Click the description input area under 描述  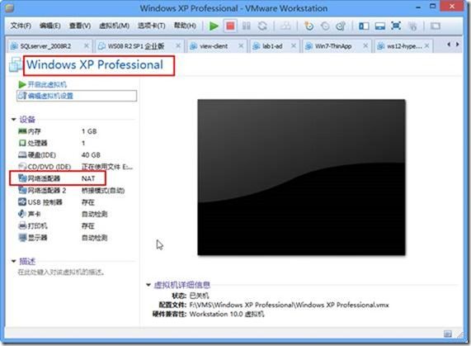[x=61, y=273]
